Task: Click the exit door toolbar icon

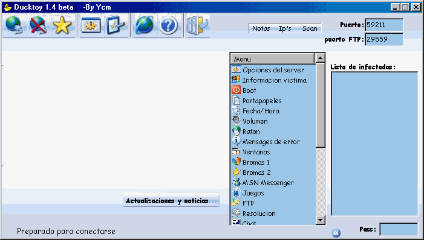Action: click(x=198, y=25)
